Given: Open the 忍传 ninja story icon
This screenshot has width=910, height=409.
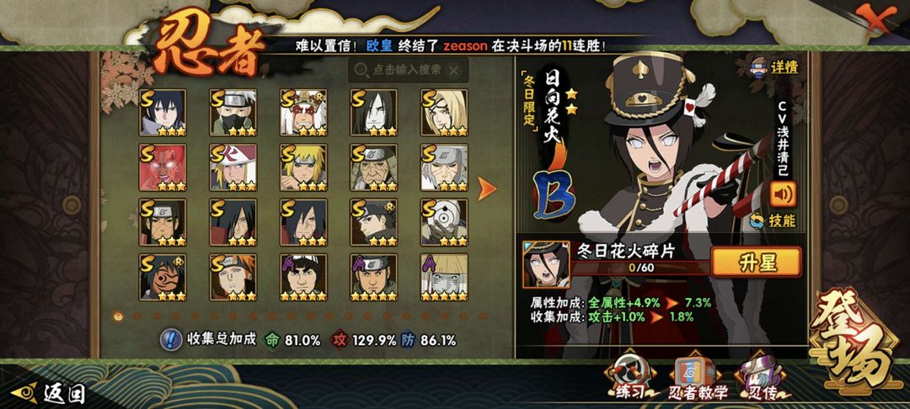Looking at the screenshot, I should [762, 379].
